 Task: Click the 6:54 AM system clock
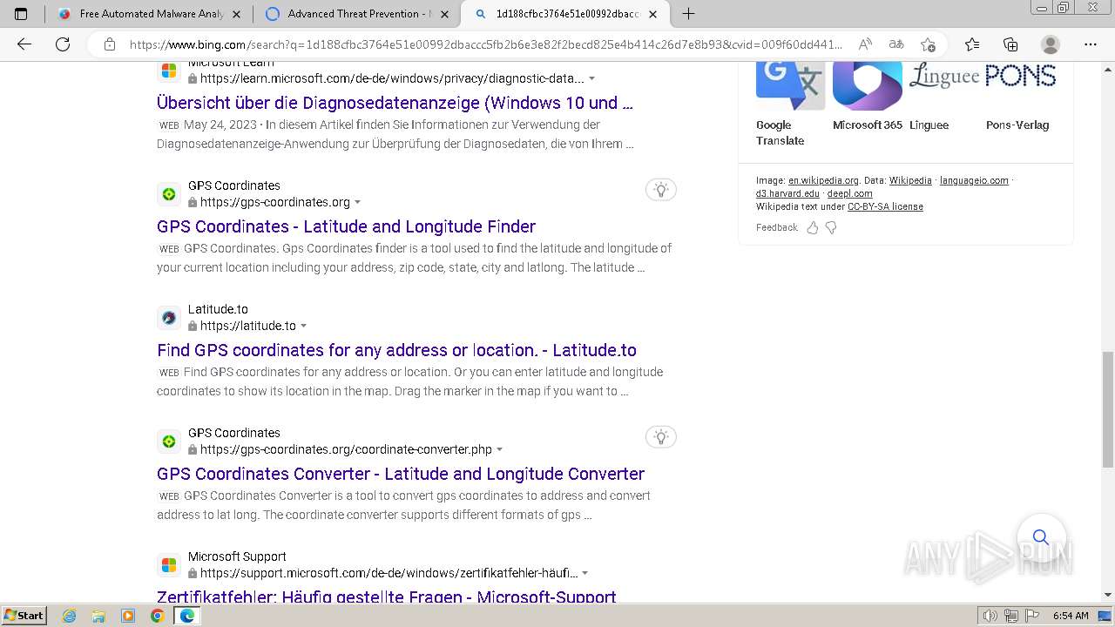(1071, 616)
